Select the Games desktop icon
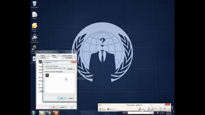The height and width of the screenshot is (115, 205). (x=35, y=15)
